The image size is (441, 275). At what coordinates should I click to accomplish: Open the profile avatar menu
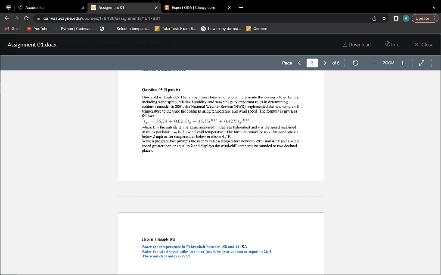click(406, 18)
